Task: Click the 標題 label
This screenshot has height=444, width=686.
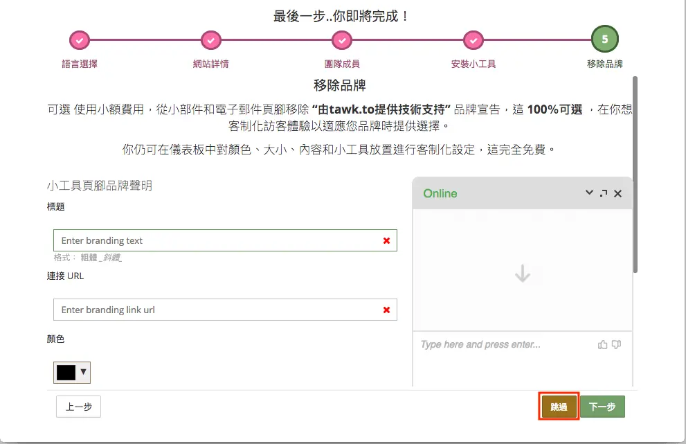Action: pos(55,206)
